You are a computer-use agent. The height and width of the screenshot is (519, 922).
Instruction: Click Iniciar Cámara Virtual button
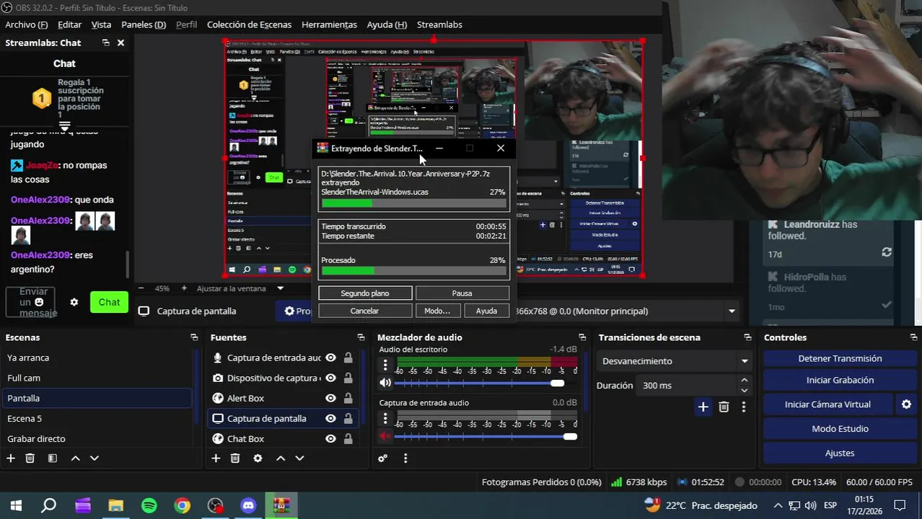(827, 404)
